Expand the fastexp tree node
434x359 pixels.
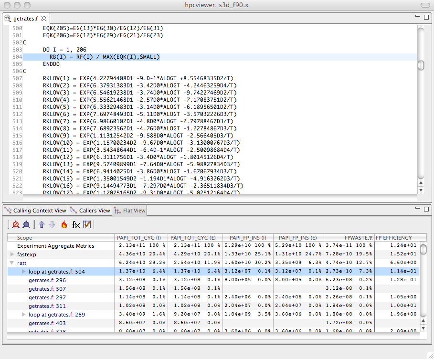coord(12,254)
